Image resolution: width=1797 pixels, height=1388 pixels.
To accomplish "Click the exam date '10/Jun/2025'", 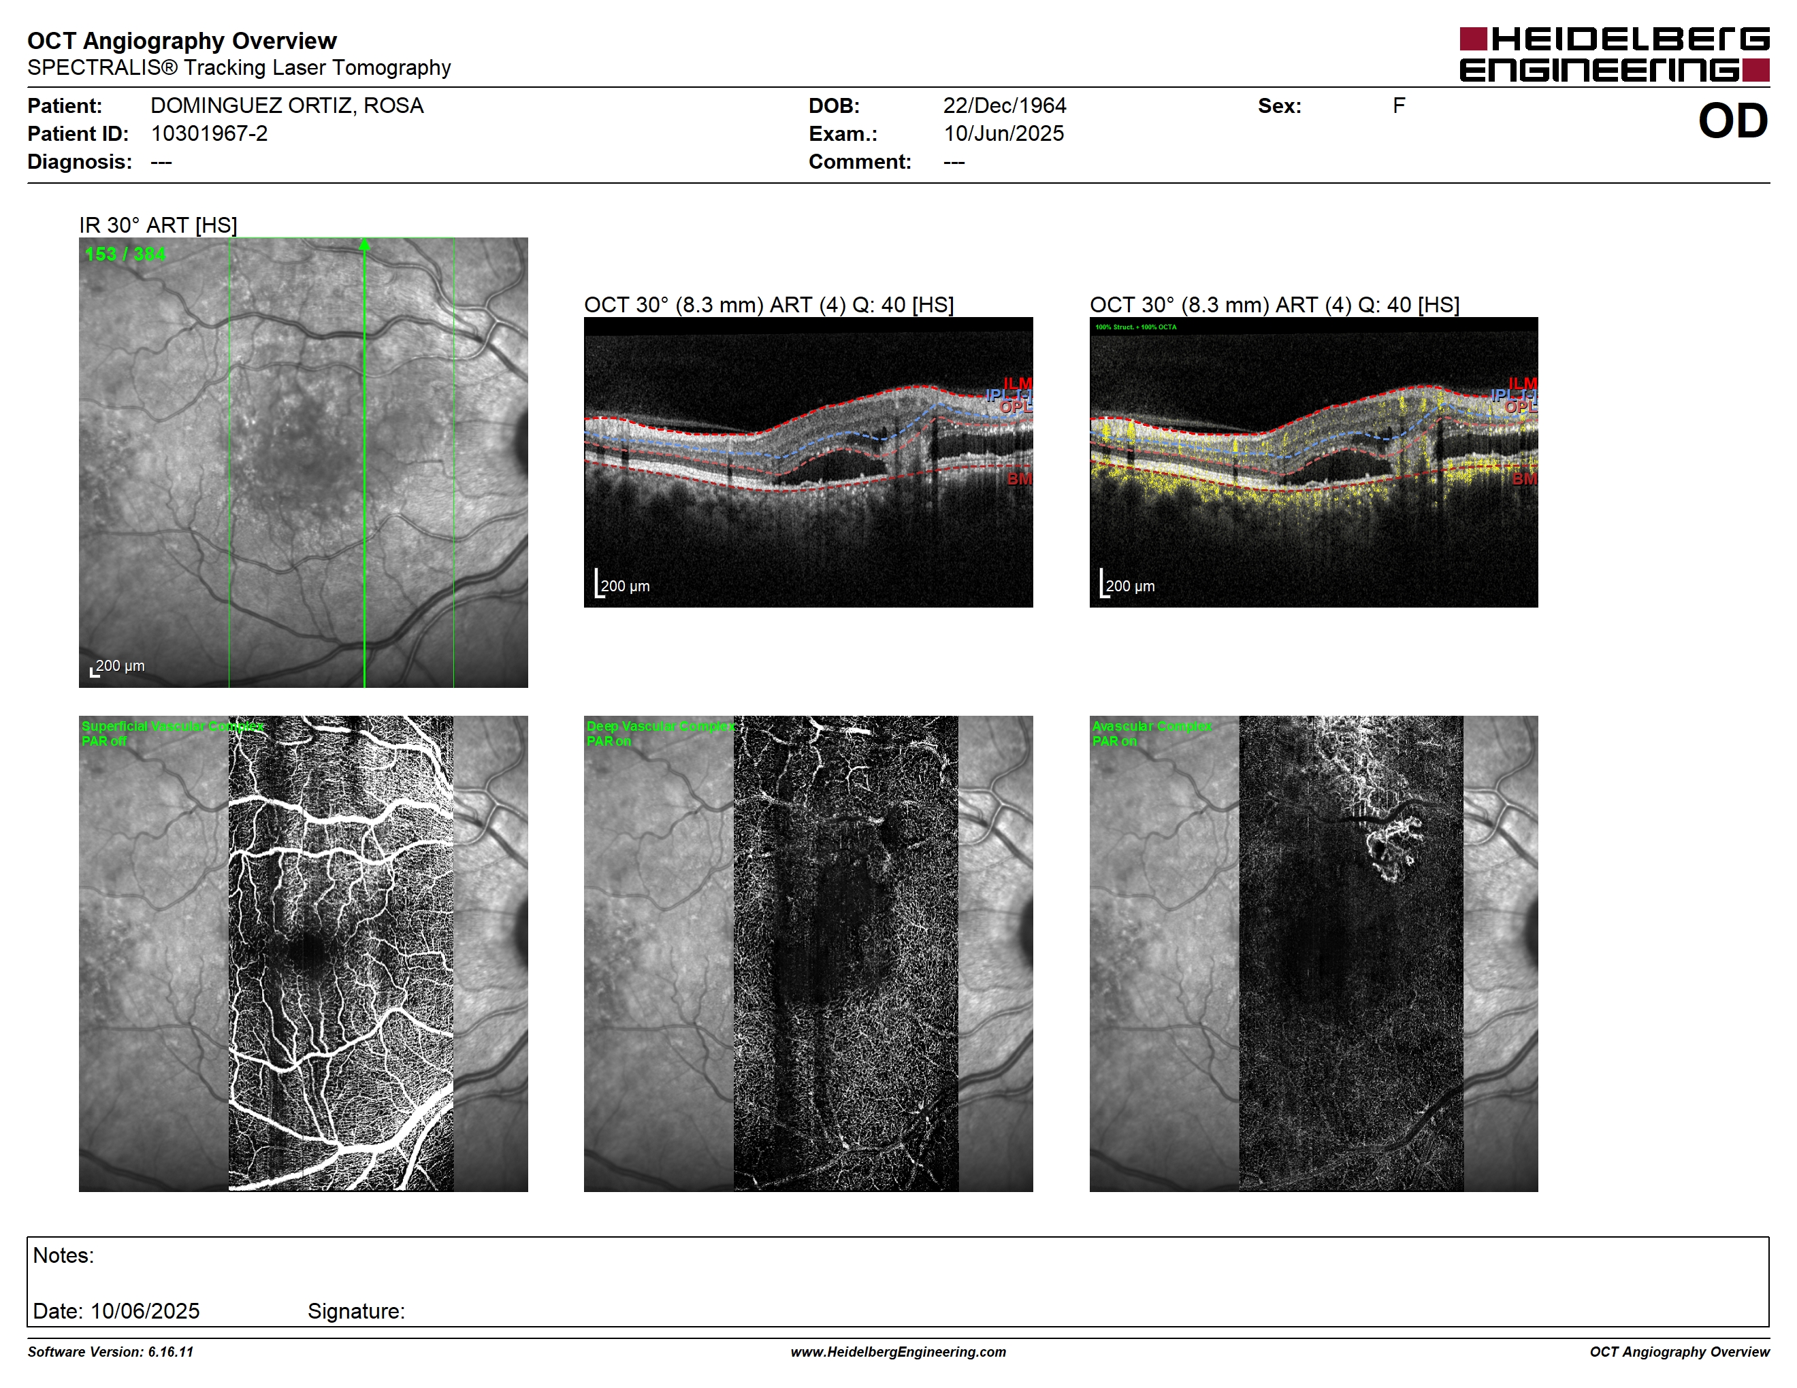I will 1003,133.
